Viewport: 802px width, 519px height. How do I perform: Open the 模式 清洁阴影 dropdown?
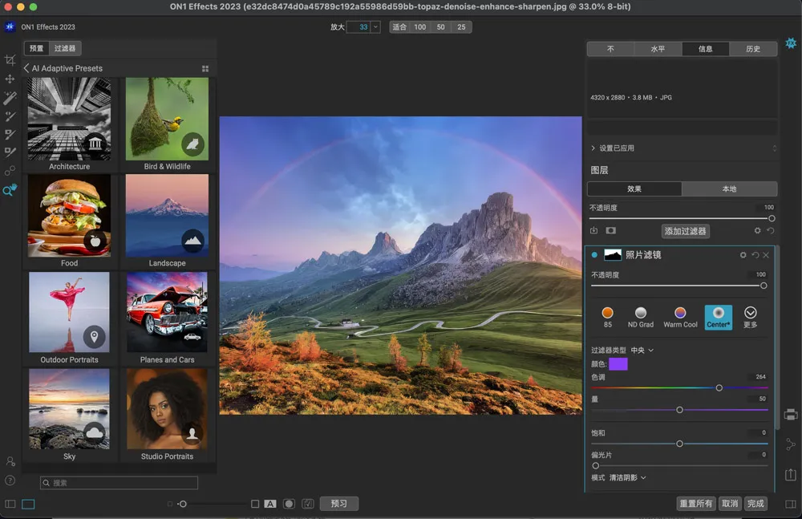point(627,478)
